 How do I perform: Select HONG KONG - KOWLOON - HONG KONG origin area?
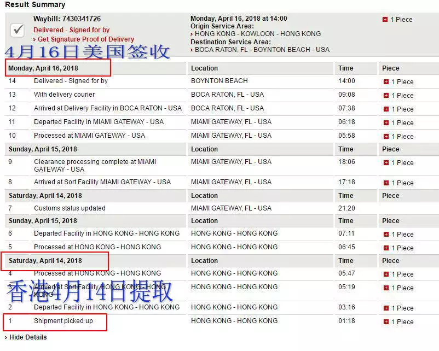click(258, 34)
